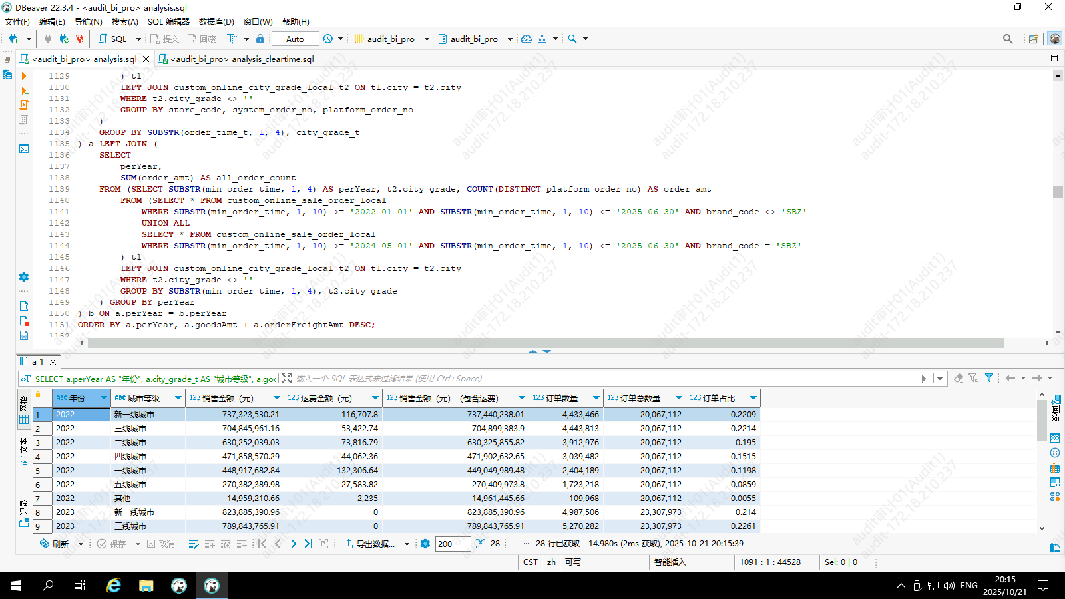This screenshot has width=1065, height=599.
Task: Click the export data (导出数据) icon
Action: pos(349,544)
